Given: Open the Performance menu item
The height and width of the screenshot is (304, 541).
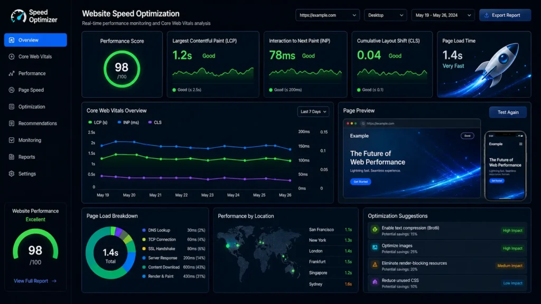Looking at the screenshot, I should point(35,73).
